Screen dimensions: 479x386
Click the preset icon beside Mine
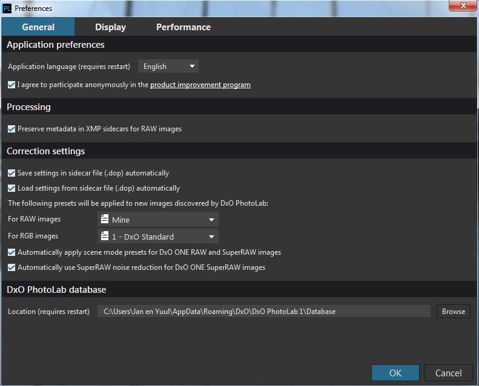105,219
